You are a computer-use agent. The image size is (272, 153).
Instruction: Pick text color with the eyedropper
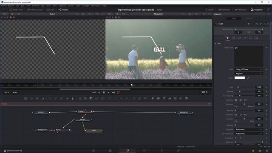tap(248, 78)
